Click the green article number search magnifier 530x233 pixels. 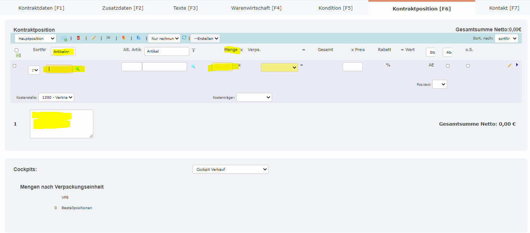[78, 69]
